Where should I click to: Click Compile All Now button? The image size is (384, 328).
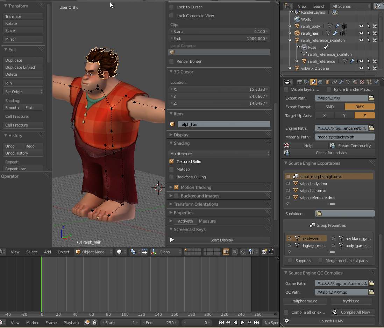coord(353,312)
